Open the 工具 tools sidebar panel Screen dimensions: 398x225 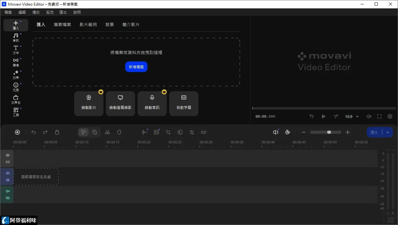click(16, 112)
